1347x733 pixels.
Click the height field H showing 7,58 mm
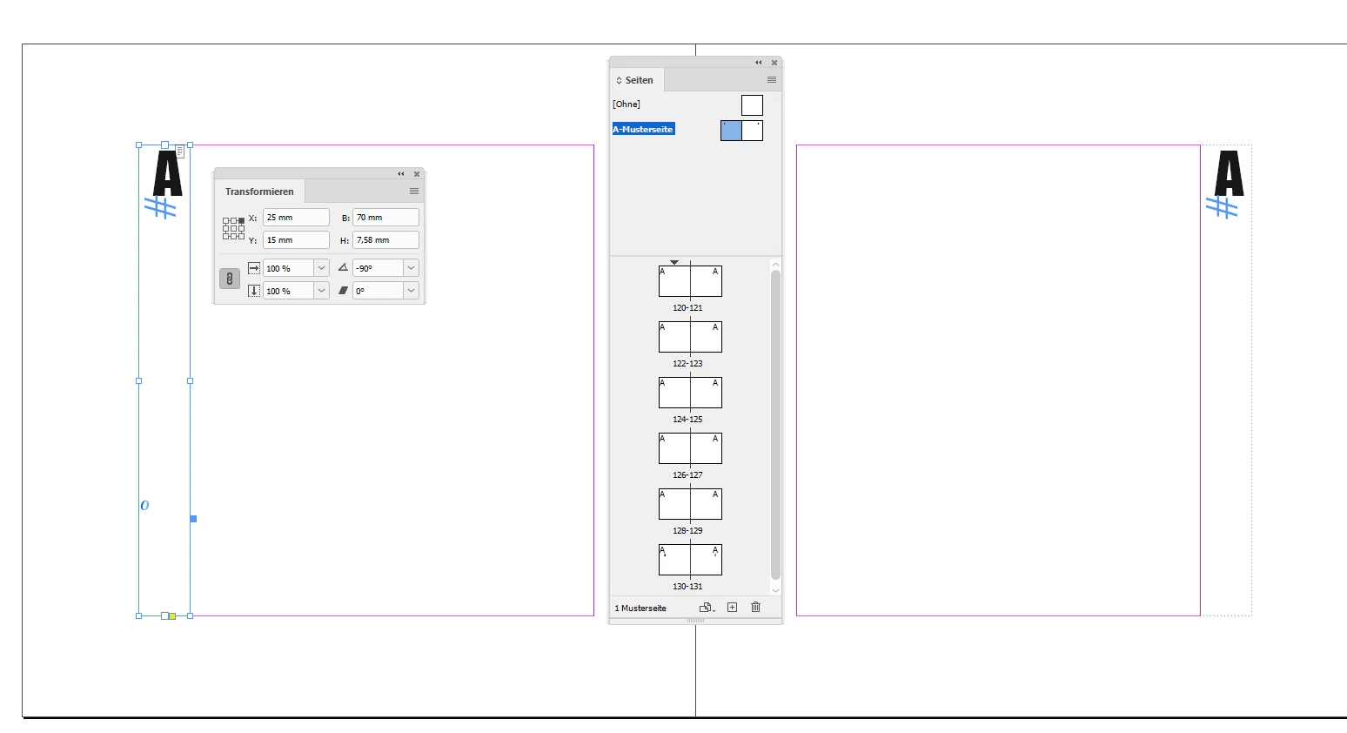385,240
